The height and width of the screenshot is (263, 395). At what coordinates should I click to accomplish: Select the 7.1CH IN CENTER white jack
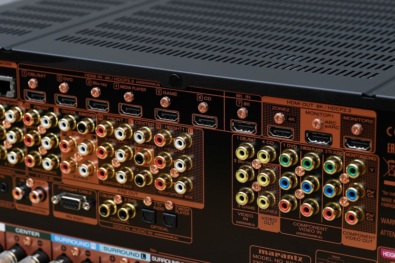pos(67,123)
